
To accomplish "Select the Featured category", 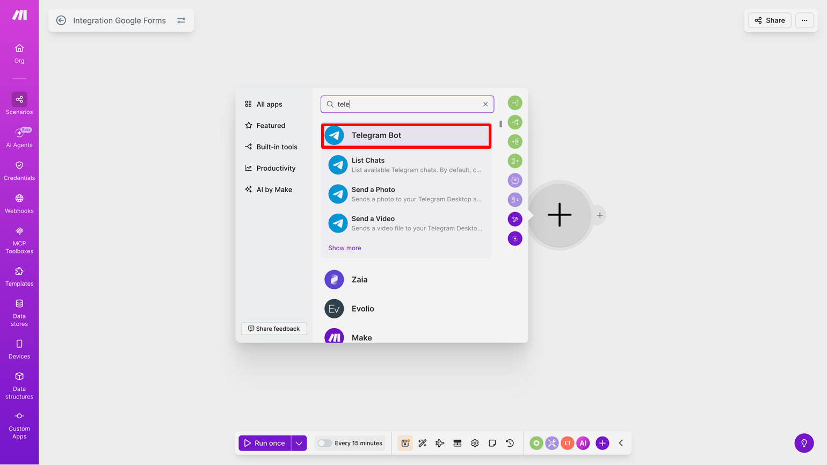I will [271, 126].
